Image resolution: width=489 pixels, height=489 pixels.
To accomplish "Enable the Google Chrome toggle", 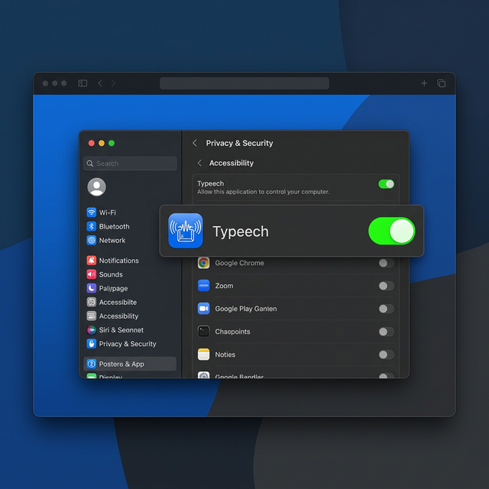I will [x=387, y=263].
